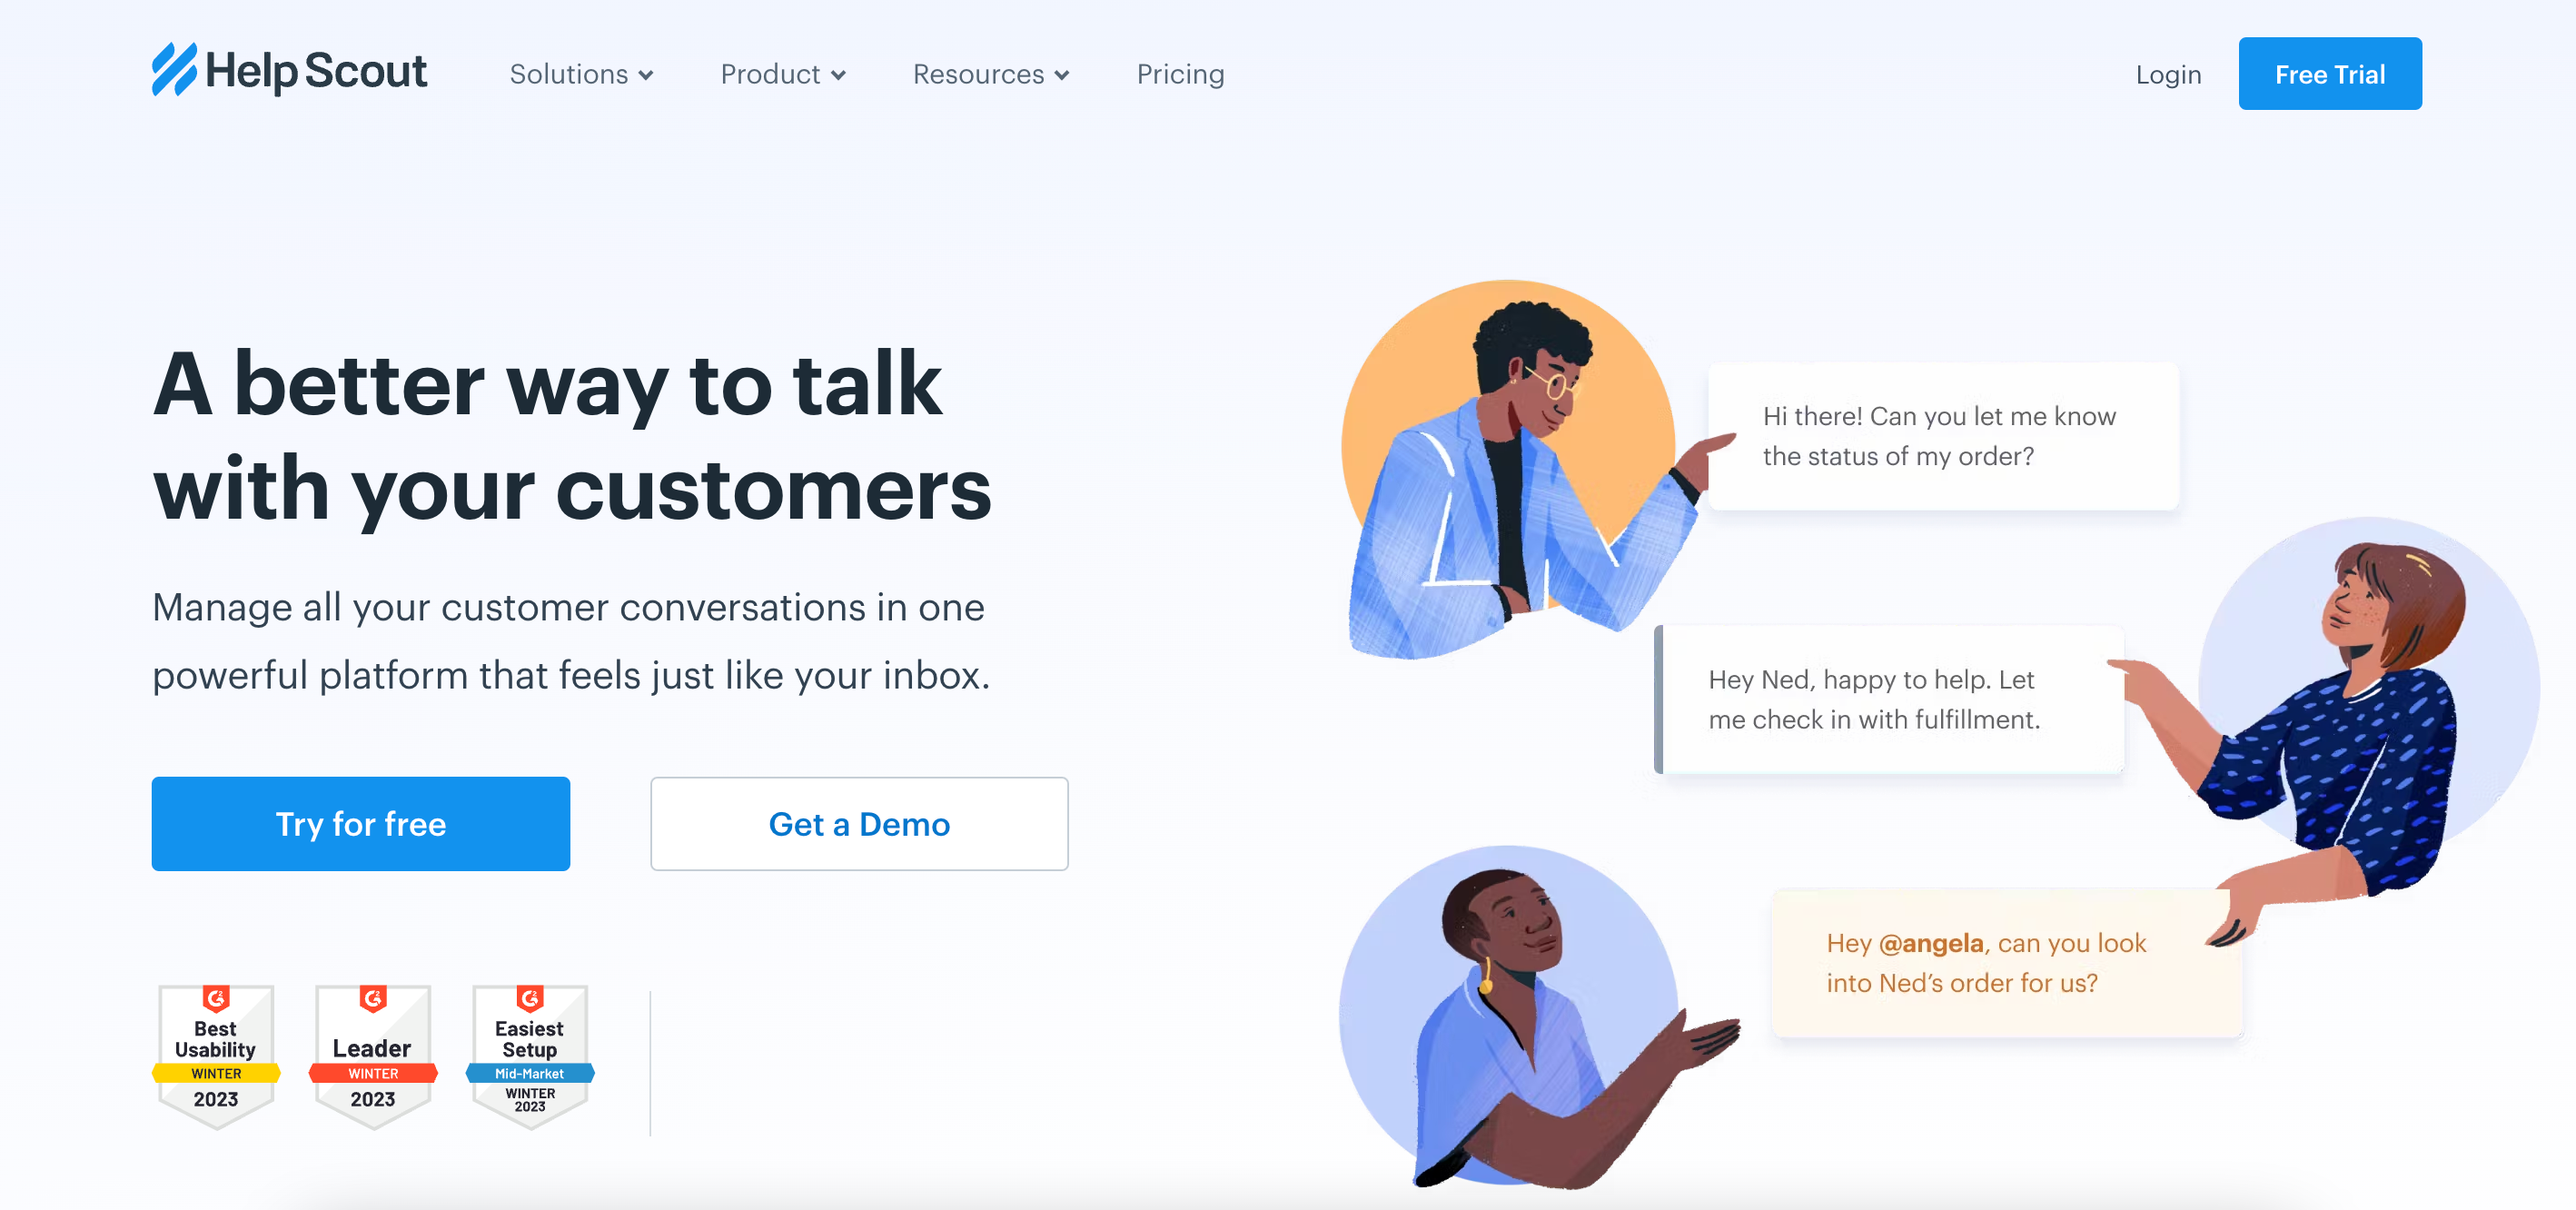Image resolution: width=2576 pixels, height=1210 pixels.
Task: Click the Help Scout logo icon
Action: click(174, 69)
